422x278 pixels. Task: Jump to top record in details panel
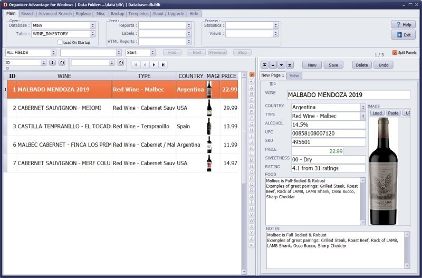[265, 65]
